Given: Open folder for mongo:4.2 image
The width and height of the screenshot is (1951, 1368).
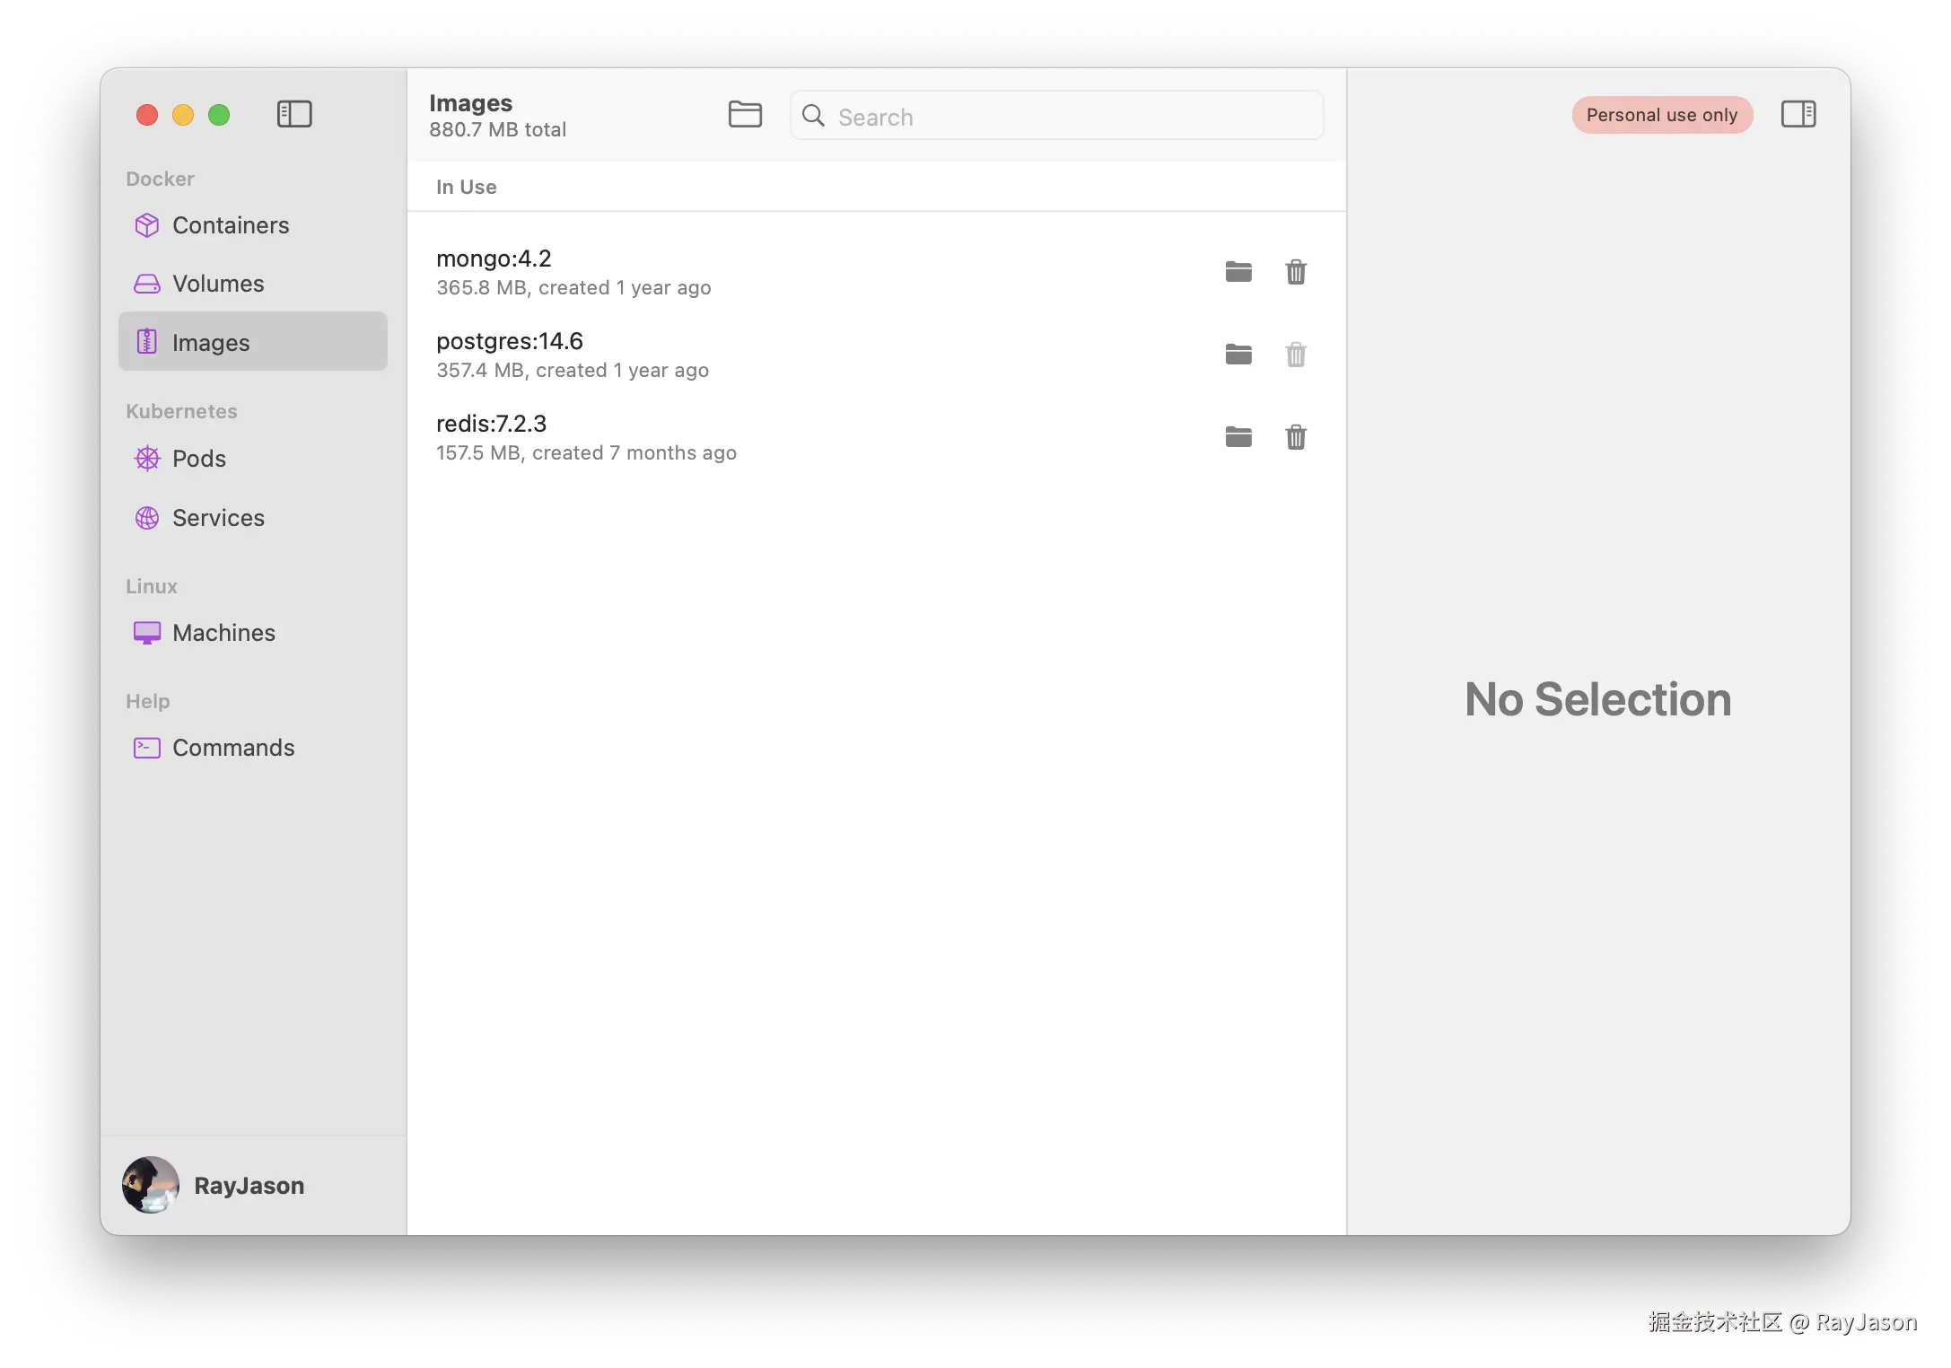Looking at the screenshot, I should (1238, 271).
